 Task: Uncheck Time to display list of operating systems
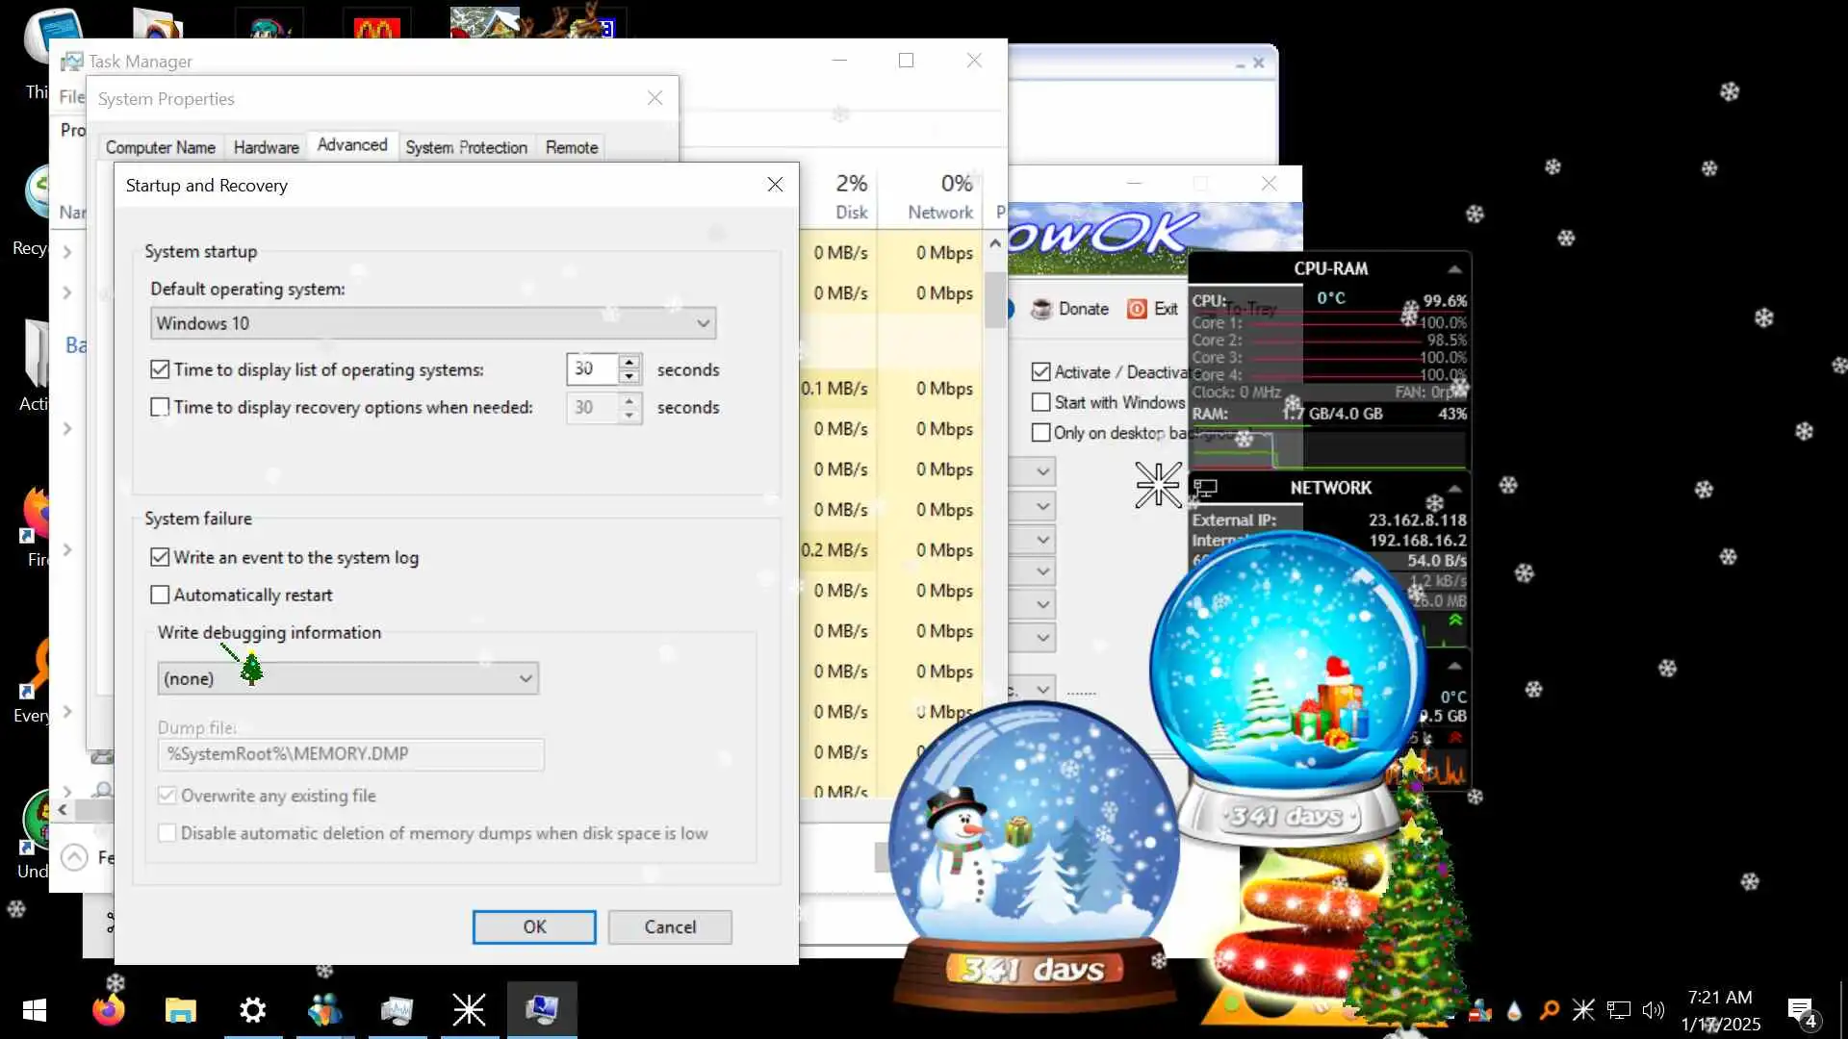pos(160,369)
